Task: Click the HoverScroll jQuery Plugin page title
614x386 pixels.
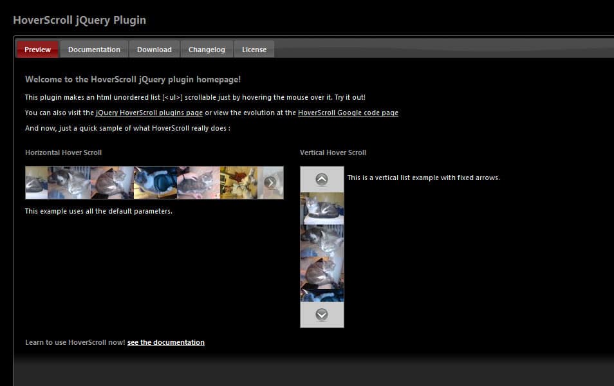Action: tap(79, 20)
